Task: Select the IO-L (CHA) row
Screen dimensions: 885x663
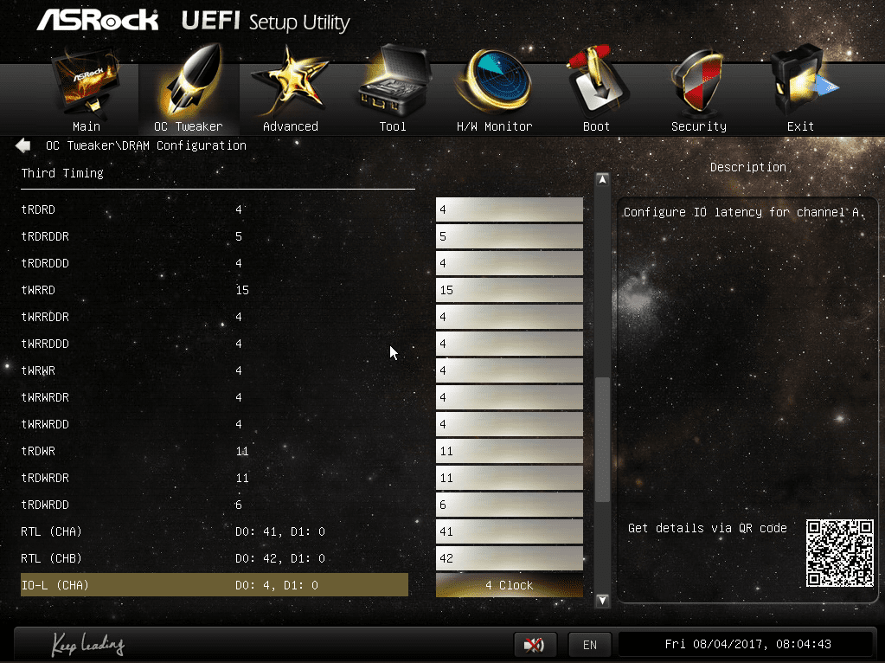Action: coord(215,585)
